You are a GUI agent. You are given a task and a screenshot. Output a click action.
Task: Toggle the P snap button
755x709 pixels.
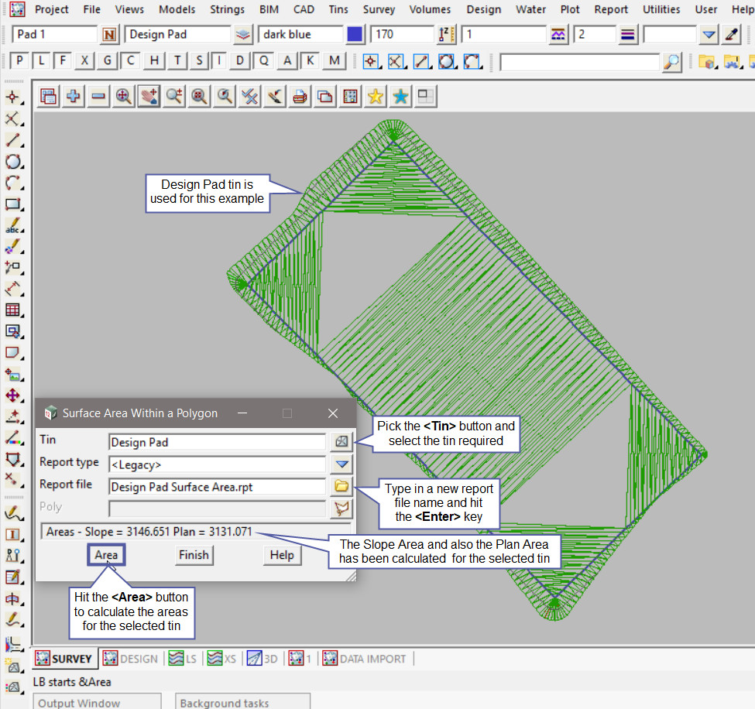point(19,61)
